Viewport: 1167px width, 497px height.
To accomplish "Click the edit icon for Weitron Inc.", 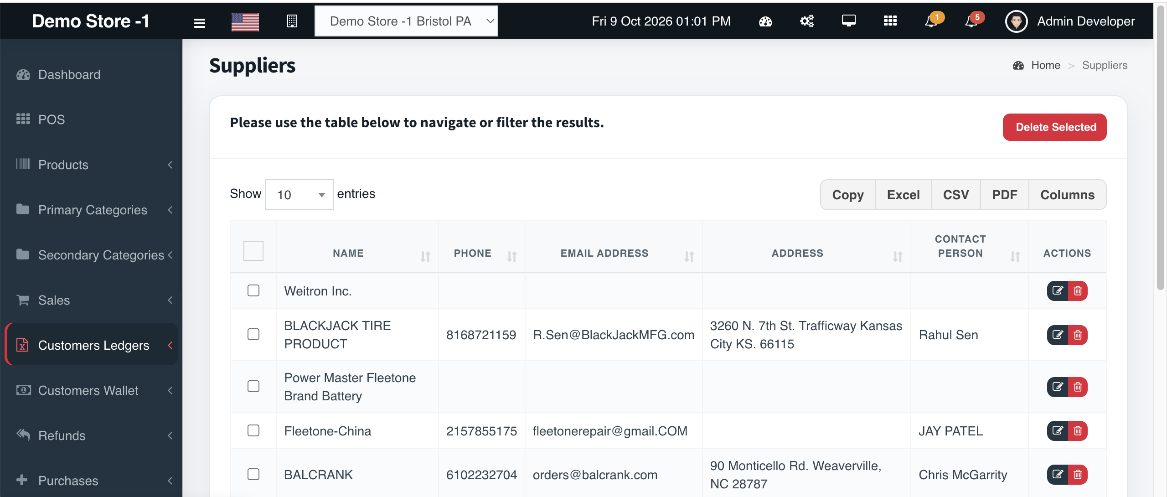I will click(1058, 291).
